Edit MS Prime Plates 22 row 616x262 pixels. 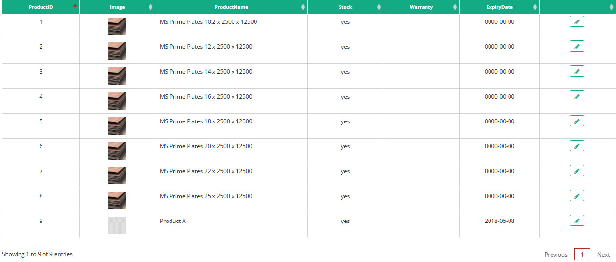577,171
